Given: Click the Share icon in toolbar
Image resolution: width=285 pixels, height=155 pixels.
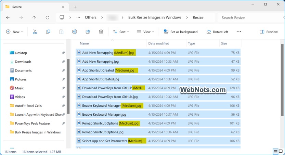Looking at the screenshot, I should 88,32.
